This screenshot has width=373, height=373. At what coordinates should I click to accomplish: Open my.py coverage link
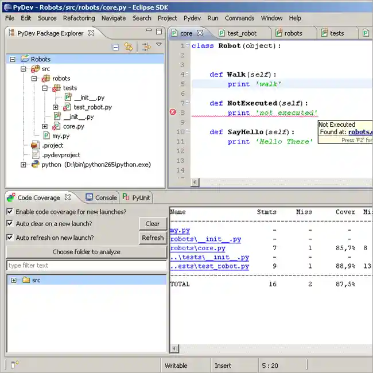coord(180,230)
